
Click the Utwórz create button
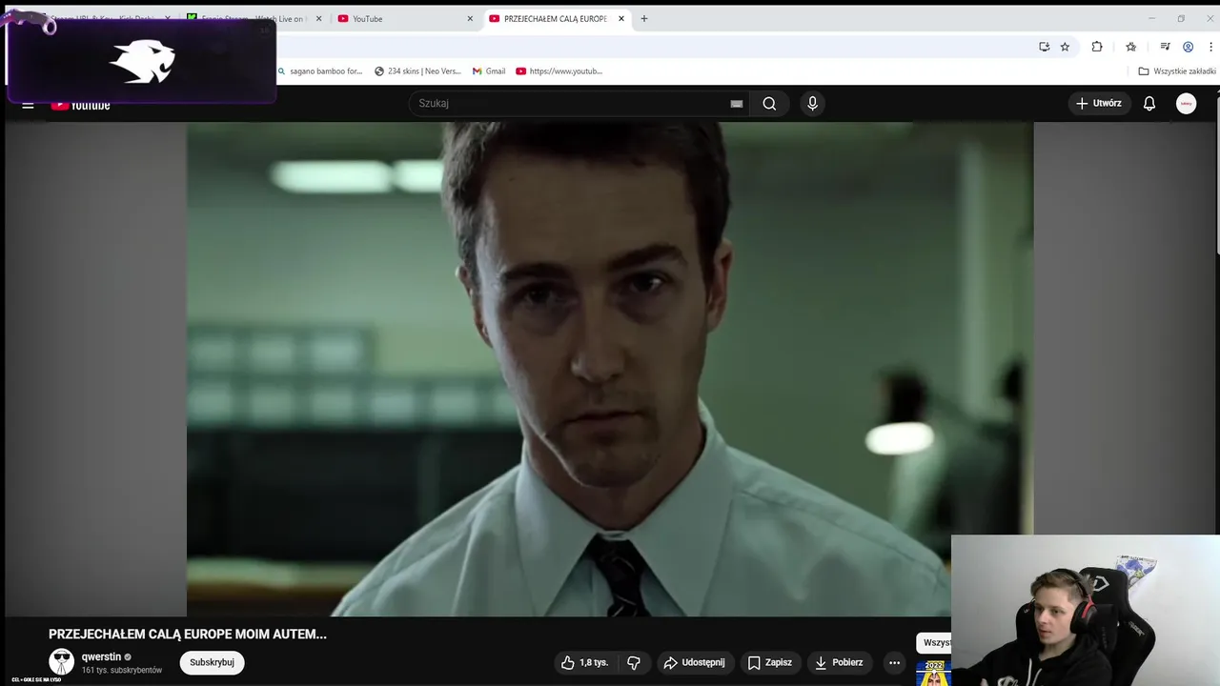[x=1098, y=103]
